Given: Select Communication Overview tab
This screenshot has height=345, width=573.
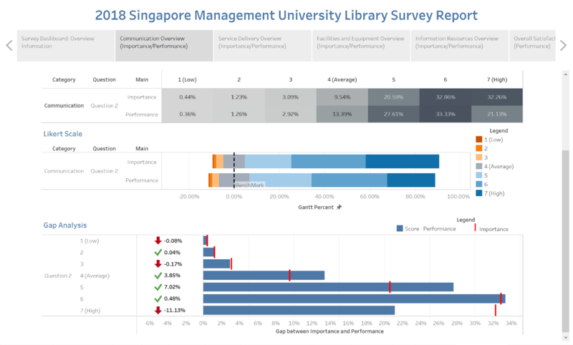Looking at the screenshot, I should 164,46.
